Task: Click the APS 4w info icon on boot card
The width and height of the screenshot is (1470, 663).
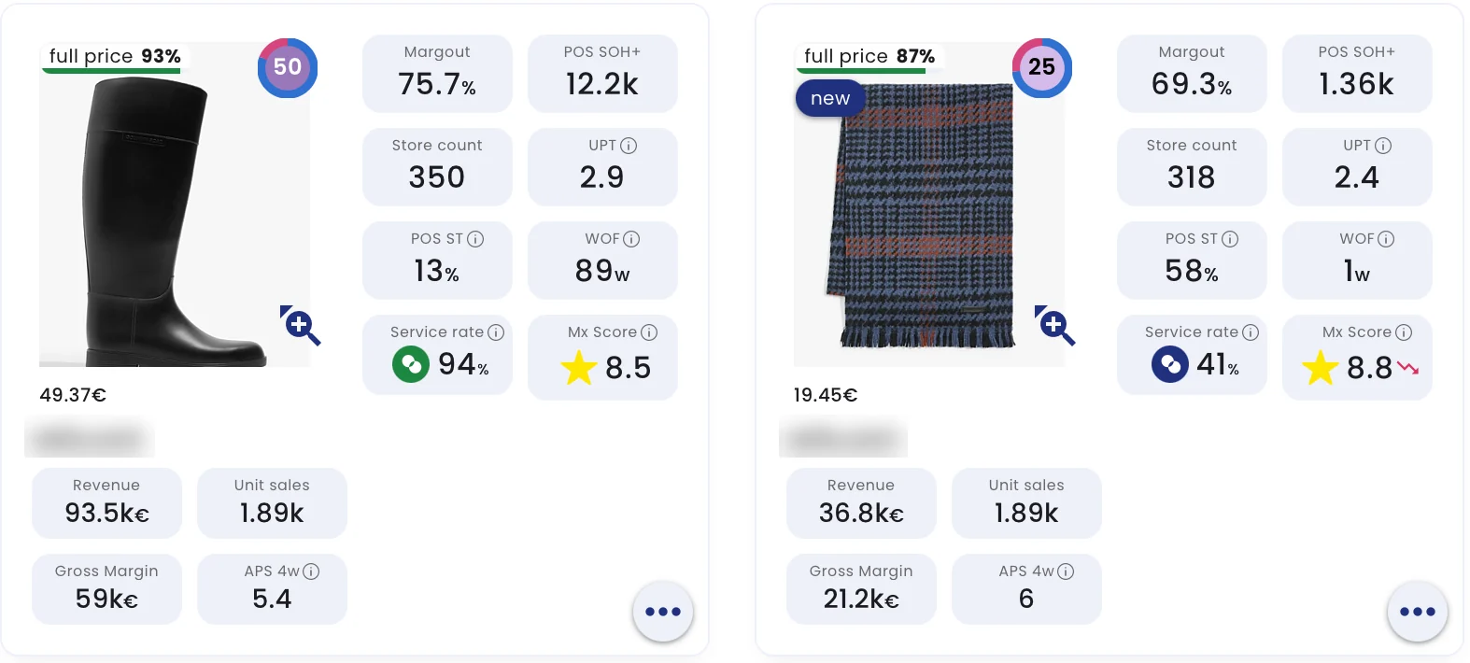Action: click(311, 571)
